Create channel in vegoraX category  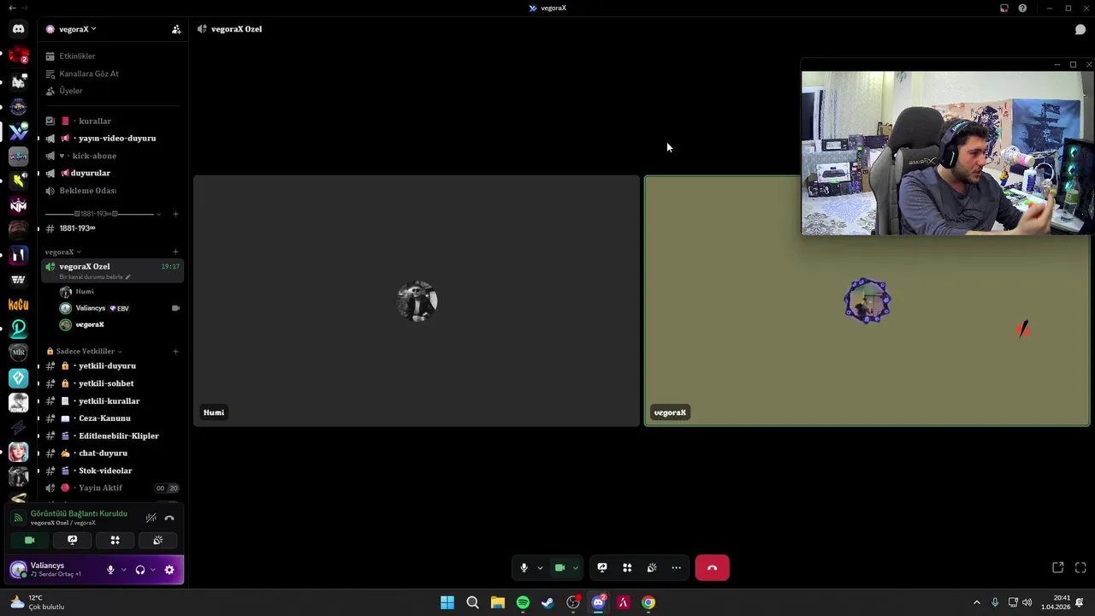click(x=175, y=252)
